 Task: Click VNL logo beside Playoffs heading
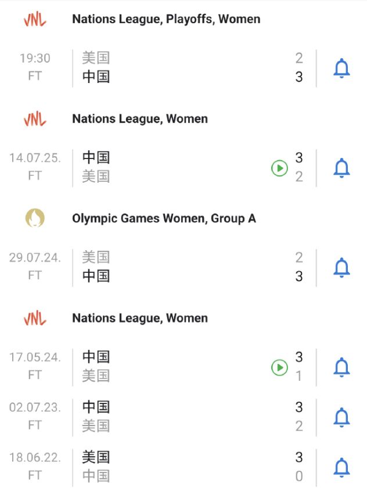click(35, 20)
